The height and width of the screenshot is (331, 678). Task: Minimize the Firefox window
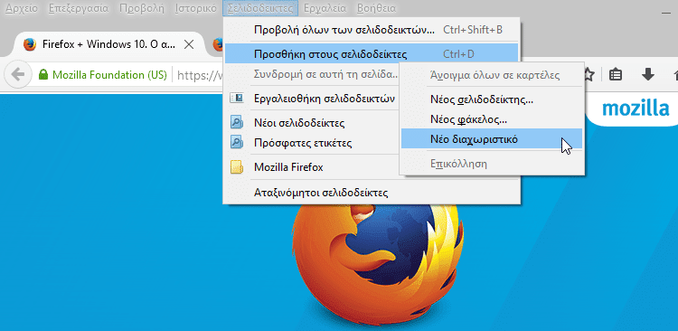pos(666,13)
